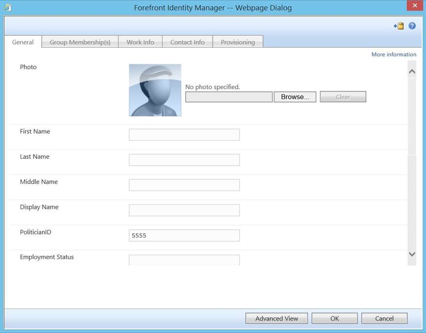Open the Advanced View button
426x333 pixels.
tap(277, 318)
